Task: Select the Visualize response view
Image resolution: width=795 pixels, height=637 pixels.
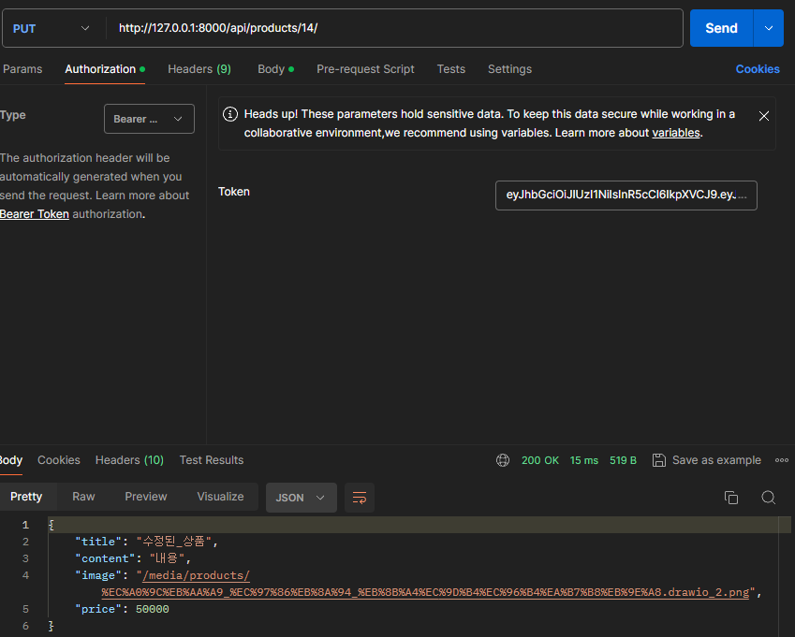Action: click(x=221, y=497)
